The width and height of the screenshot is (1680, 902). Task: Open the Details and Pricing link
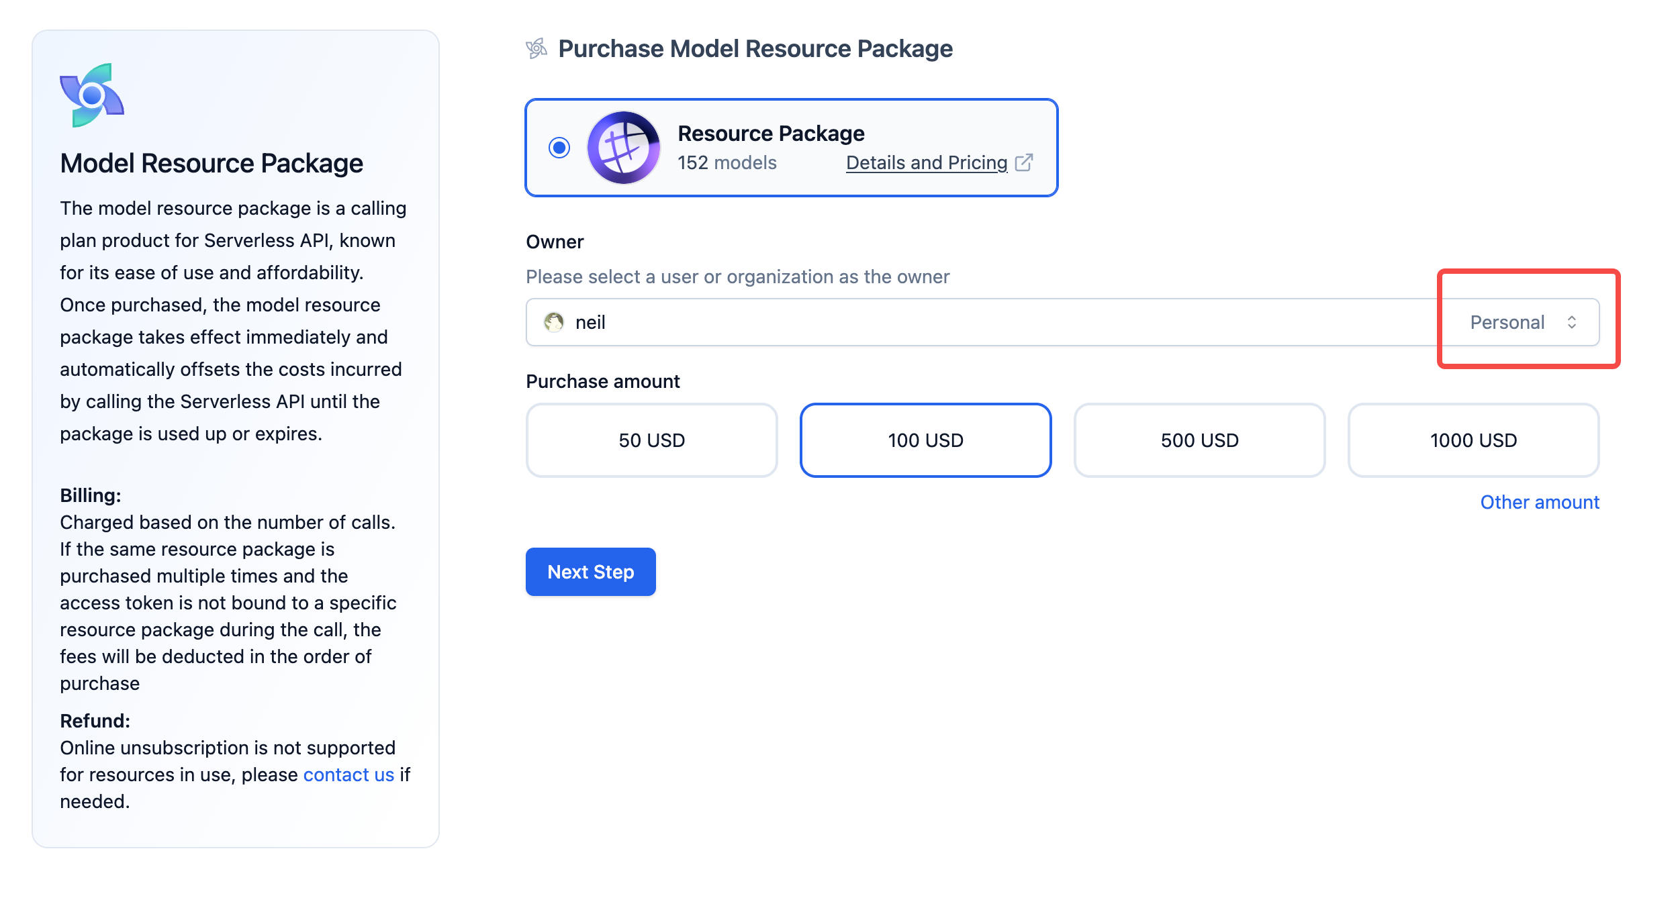pos(927,162)
